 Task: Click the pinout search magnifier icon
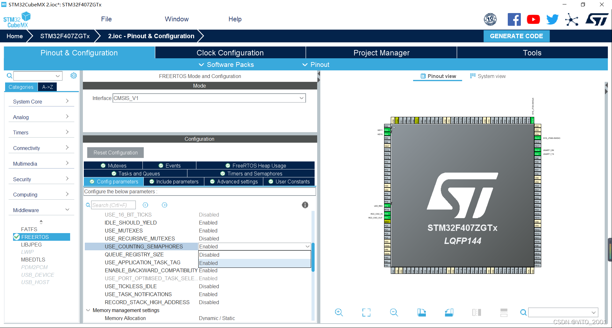[x=523, y=312]
